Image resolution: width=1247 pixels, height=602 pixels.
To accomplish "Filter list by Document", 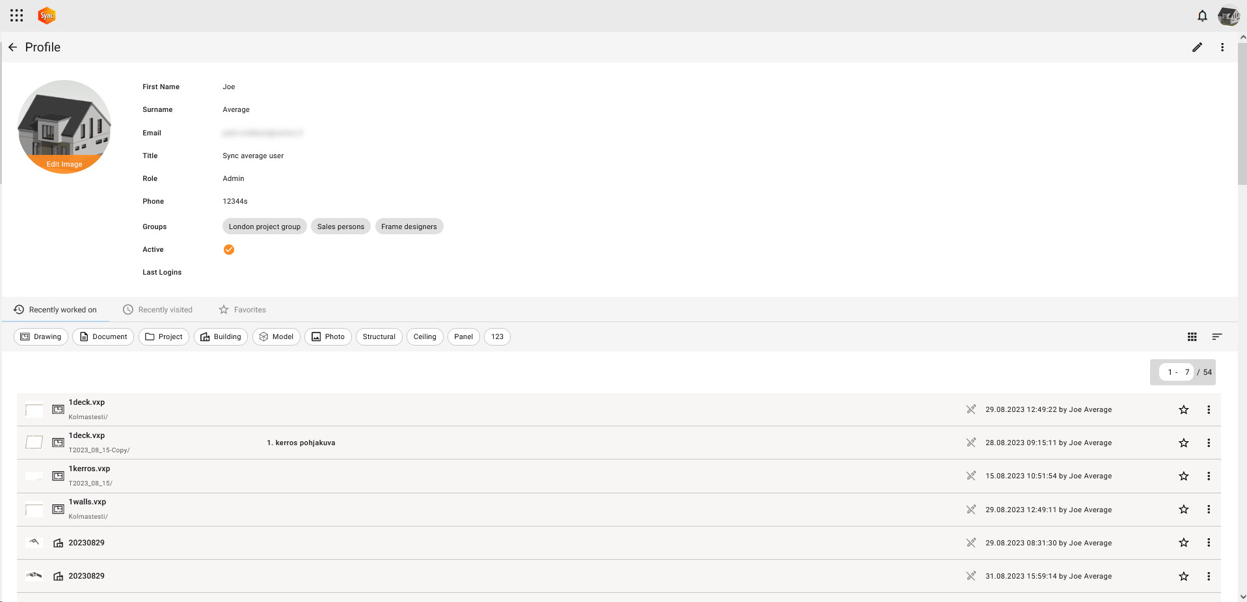I will pyautogui.click(x=103, y=336).
